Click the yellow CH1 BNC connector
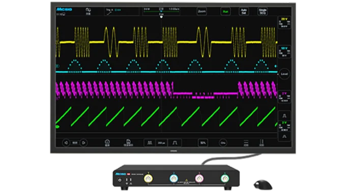Viewport: 346px width, 193px height. 148,178
